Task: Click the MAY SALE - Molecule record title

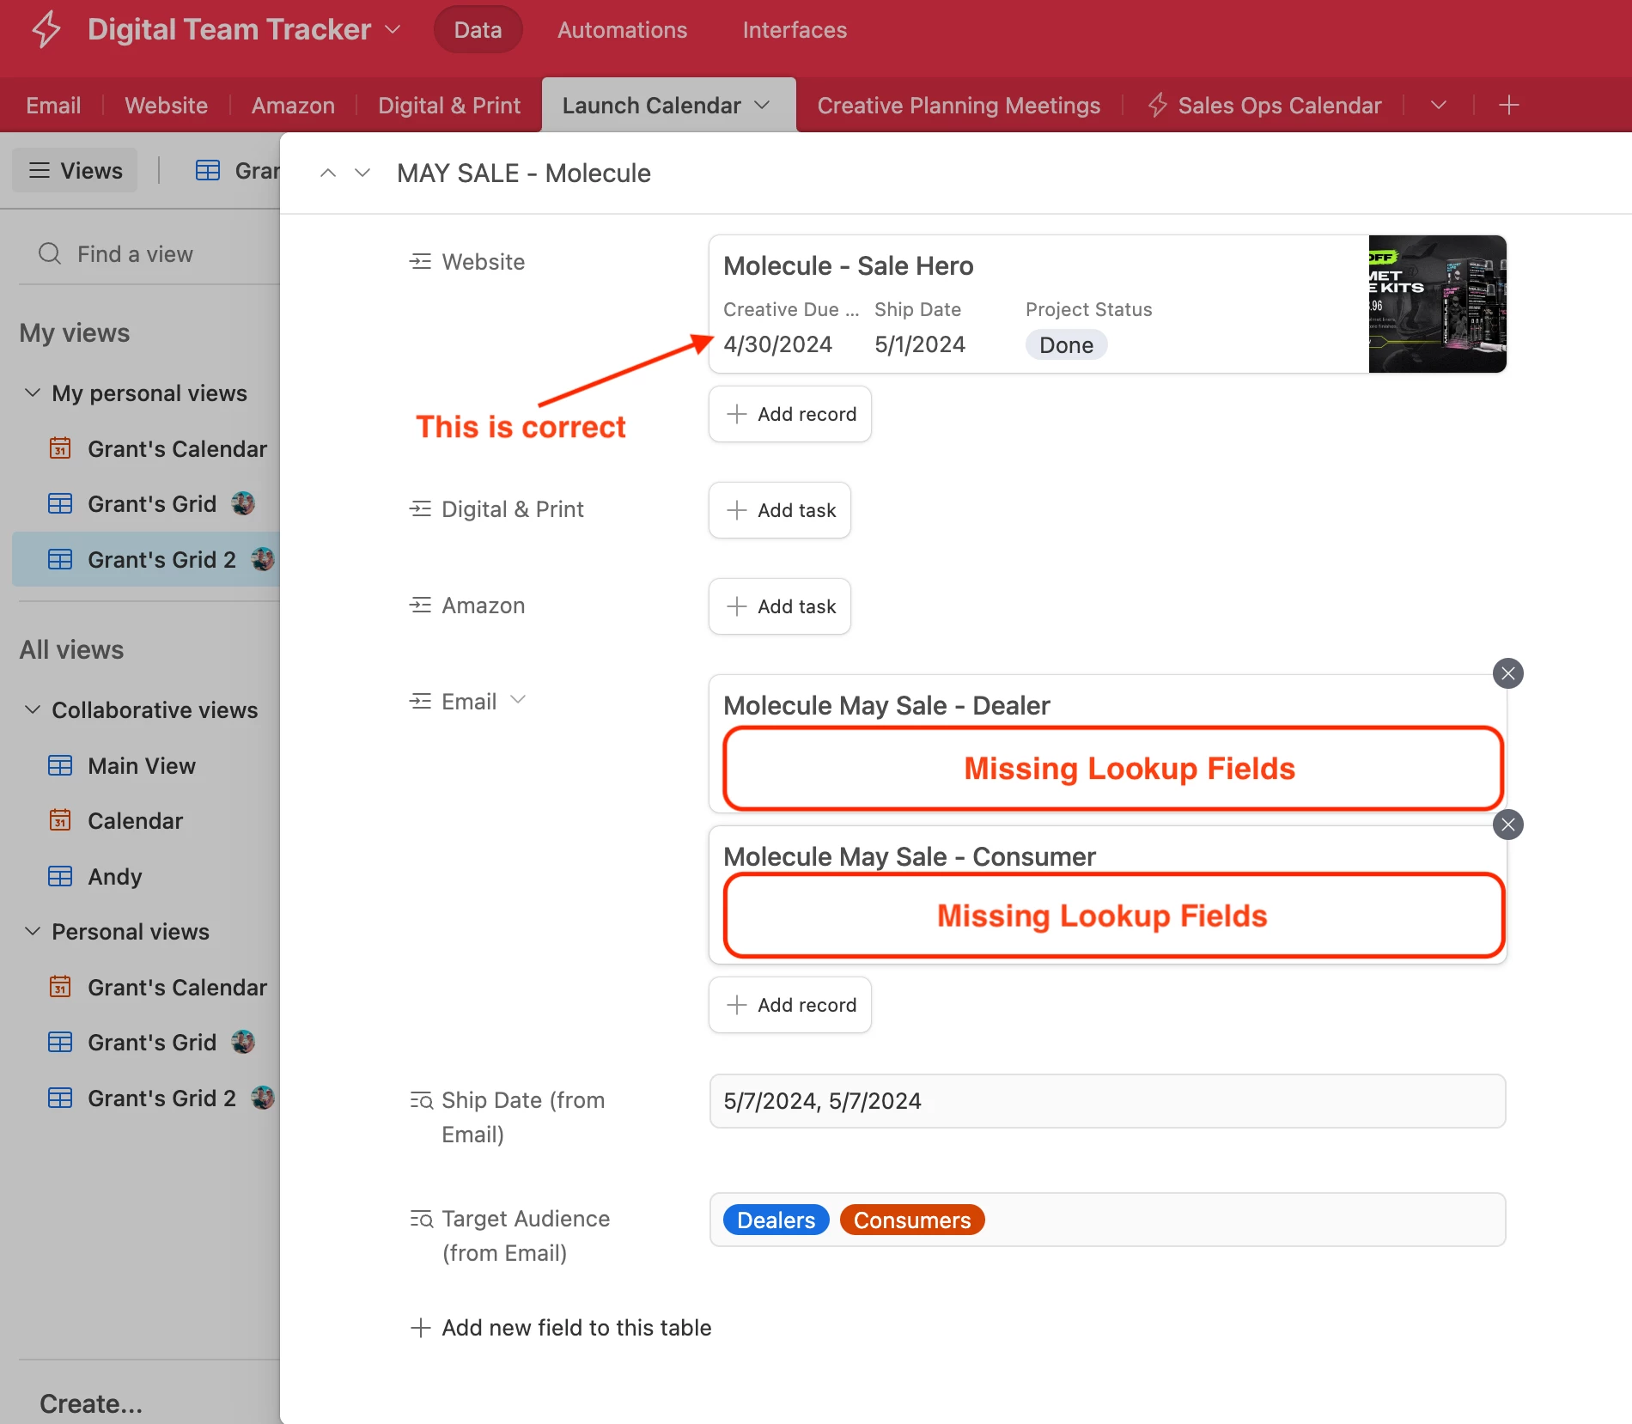Action: 524,173
